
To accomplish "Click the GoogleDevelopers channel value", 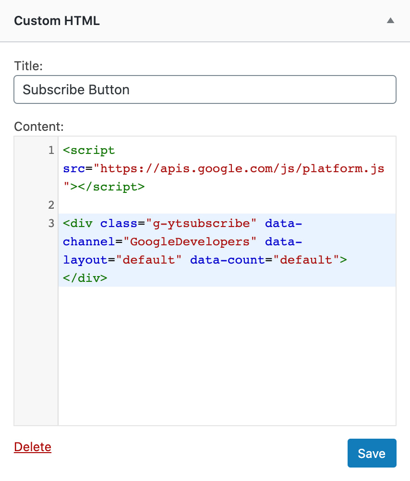I will [x=190, y=242].
